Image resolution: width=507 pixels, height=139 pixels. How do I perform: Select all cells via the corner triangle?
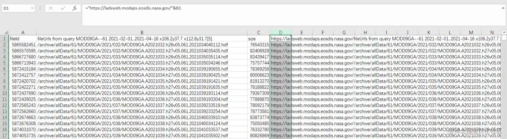tap(4, 32)
